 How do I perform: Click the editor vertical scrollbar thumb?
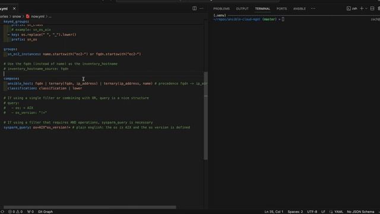pyautogui.click(x=206, y=116)
